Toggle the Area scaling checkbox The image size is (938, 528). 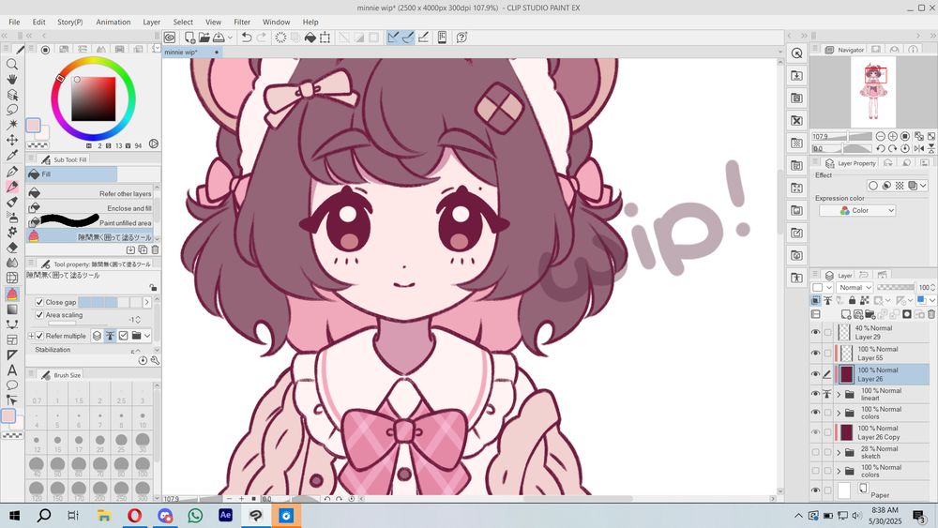click(x=39, y=314)
